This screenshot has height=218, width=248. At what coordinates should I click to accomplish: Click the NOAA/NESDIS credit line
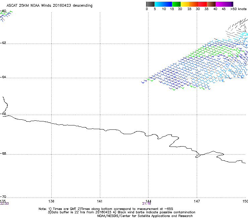click(145, 216)
